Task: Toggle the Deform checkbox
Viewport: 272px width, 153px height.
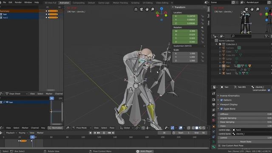Action: pos(221,100)
